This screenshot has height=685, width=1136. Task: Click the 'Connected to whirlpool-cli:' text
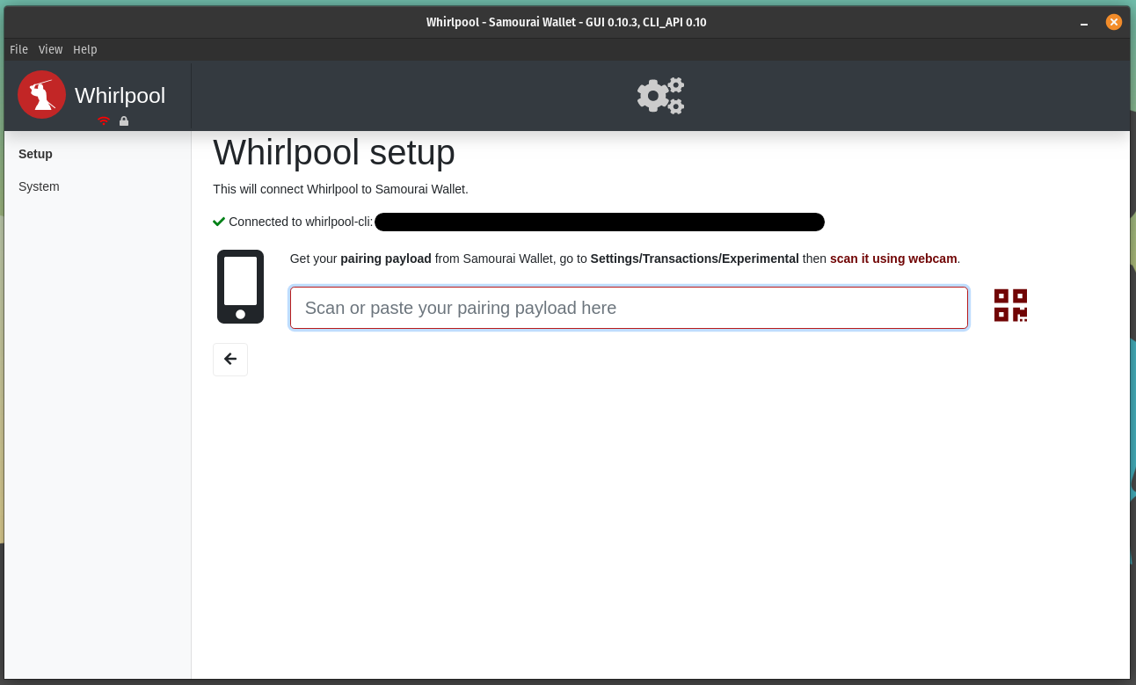tap(301, 222)
